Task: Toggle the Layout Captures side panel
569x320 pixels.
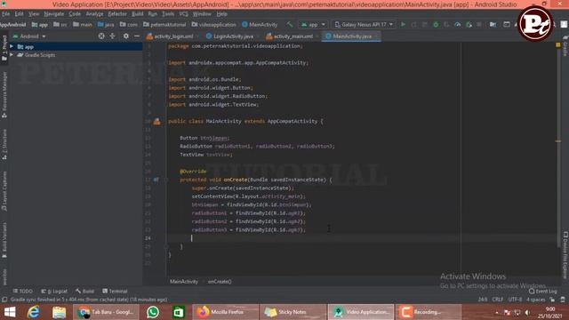Action: [4, 191]
